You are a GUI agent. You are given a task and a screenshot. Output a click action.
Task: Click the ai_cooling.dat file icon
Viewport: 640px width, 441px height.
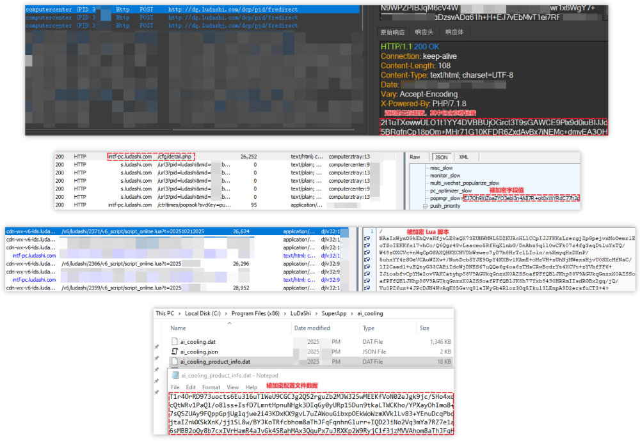tap(174, 341)
